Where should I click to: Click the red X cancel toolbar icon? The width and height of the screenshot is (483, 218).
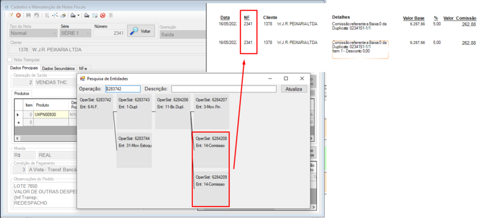tap(19, 15)
